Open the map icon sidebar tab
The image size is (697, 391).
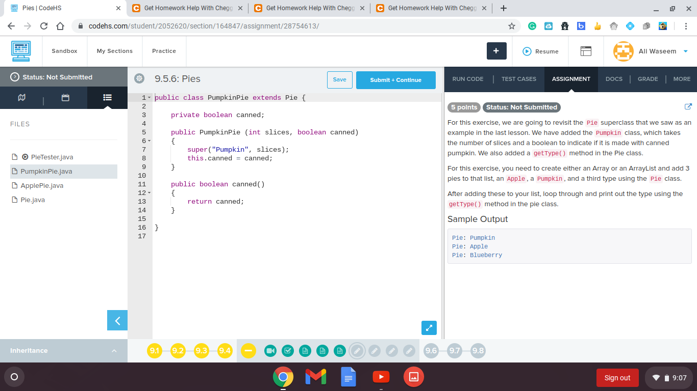(21, 97)
